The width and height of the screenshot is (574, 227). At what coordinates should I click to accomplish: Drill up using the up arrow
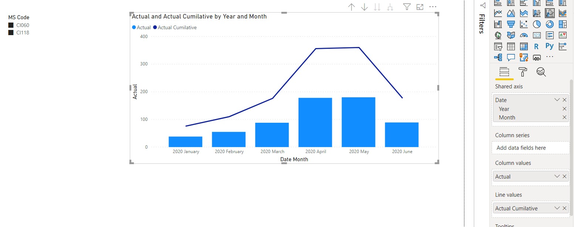(x=351, y=7)
